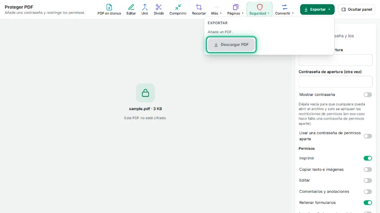Click the lock icon above sample.pdf
The image size is (380, 213).
(146, 93)
